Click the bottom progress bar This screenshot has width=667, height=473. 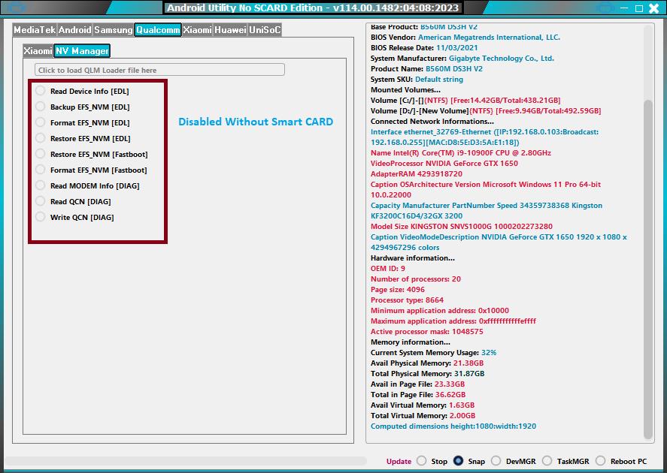pos(186,461)
